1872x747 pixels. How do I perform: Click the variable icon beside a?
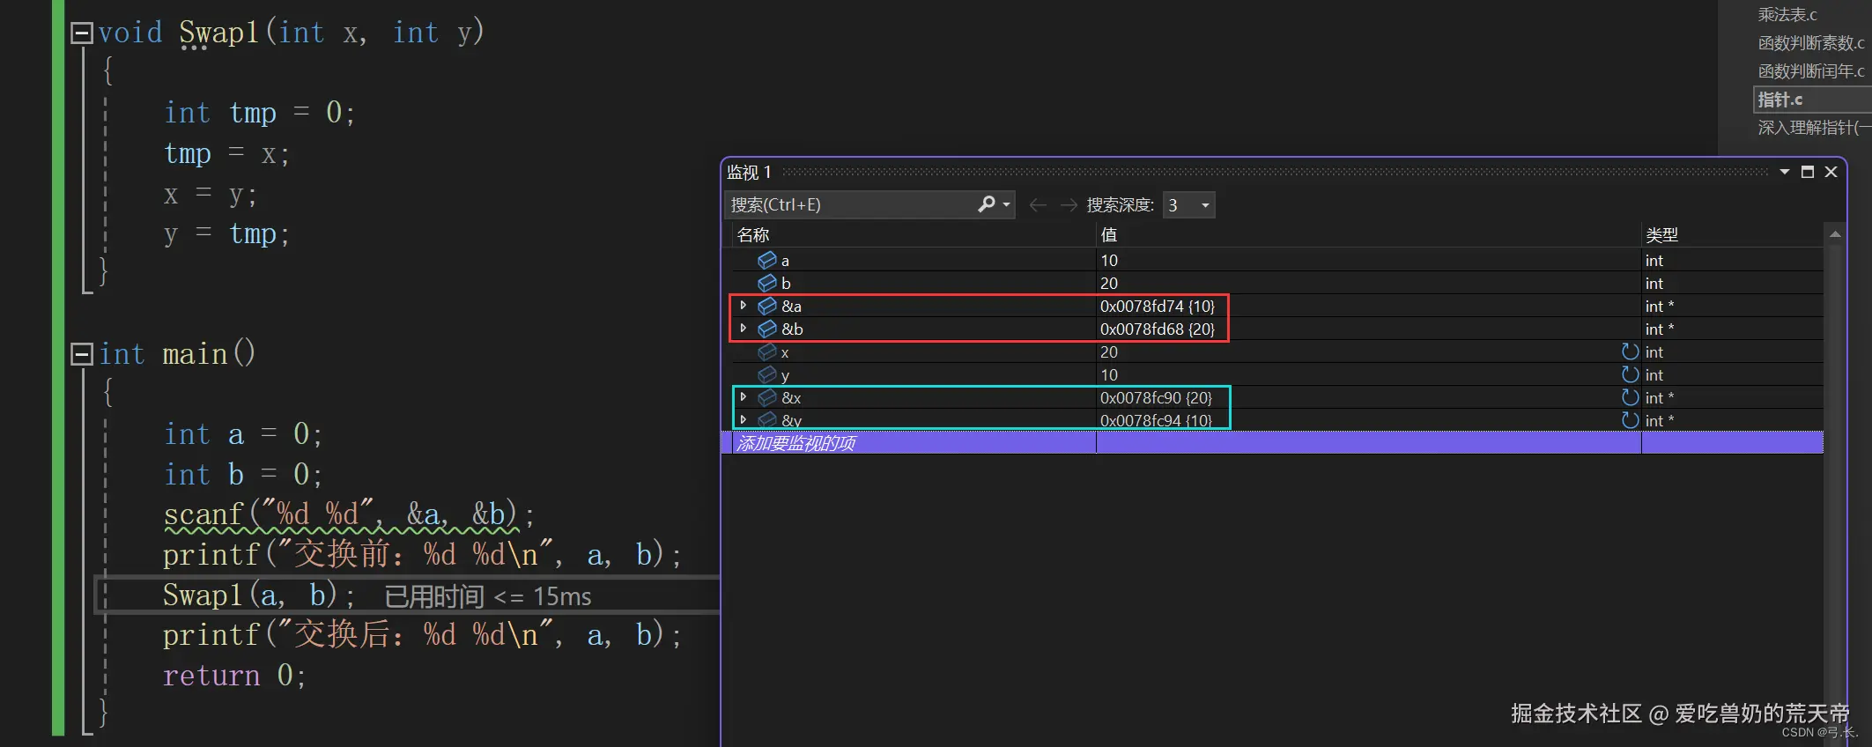coord(767,260)
